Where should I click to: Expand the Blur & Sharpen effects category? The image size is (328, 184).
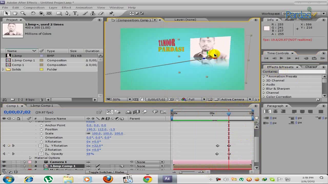click(264, 89)
